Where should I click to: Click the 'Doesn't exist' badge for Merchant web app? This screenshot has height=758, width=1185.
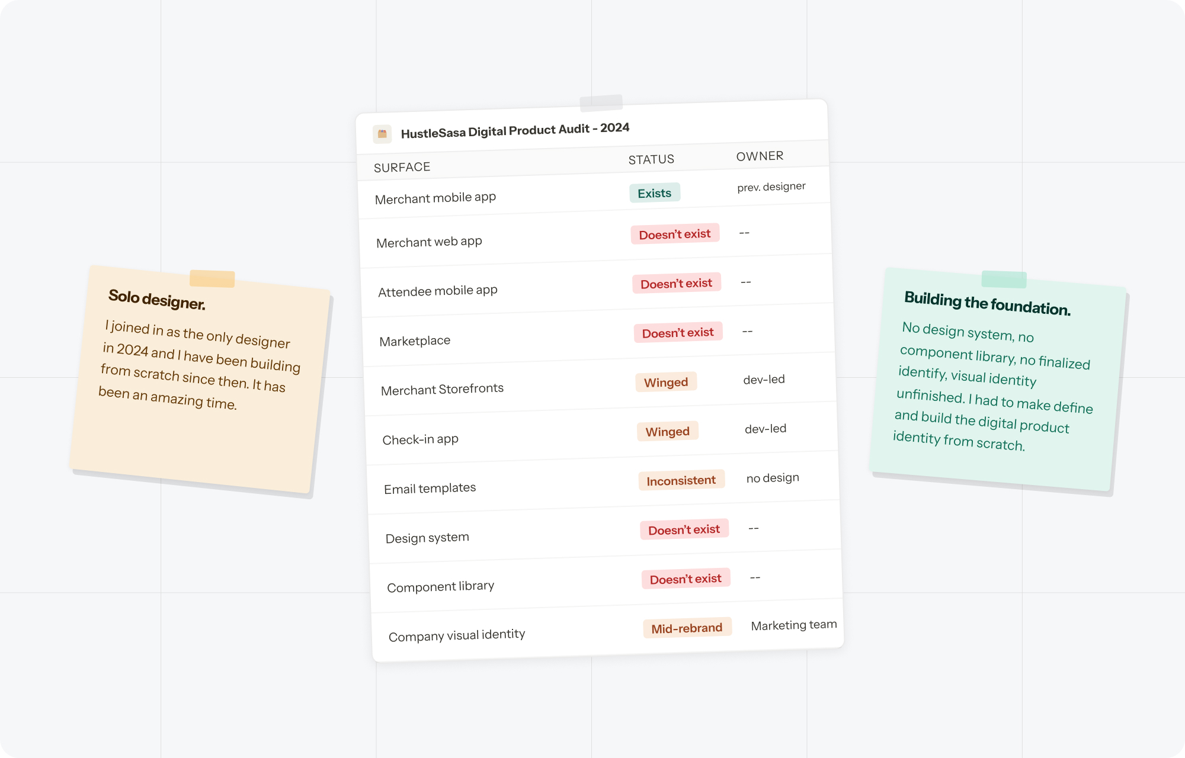click(675, 234)
